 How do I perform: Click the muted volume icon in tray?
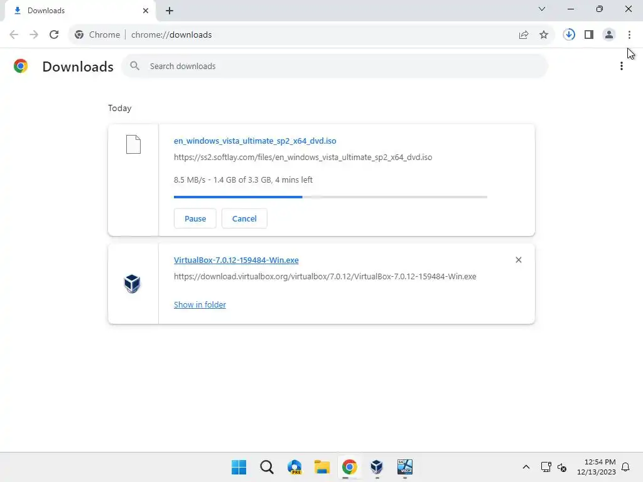pyautogui.click(x=562, y=467)
